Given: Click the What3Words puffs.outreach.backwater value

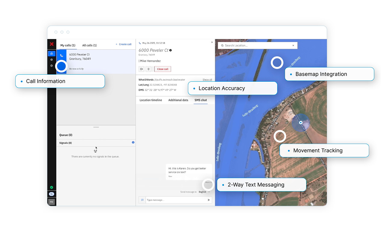Looking at the screenshot, I should (x=169, y=80).
